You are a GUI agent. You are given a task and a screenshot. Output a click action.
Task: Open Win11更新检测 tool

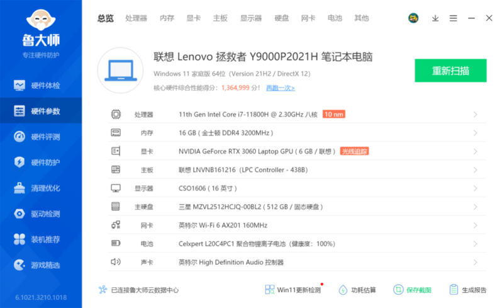[293, 290]
